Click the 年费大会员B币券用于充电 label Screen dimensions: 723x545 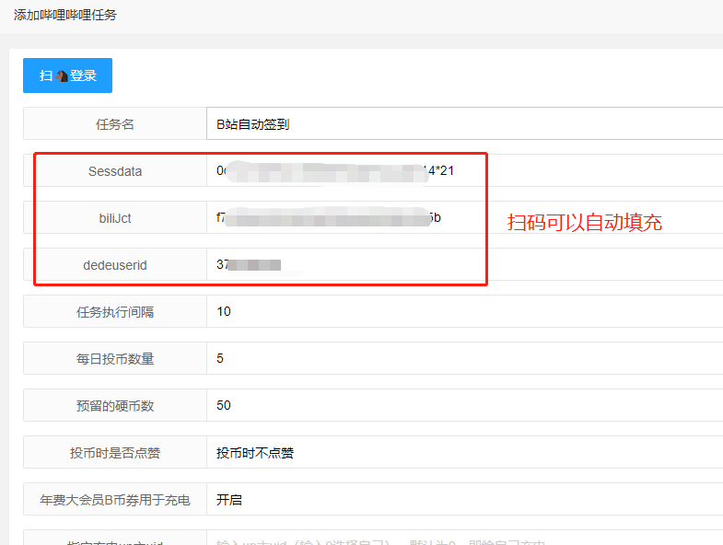[115, 500]
